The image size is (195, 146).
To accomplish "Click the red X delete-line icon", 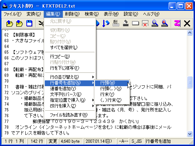I will (145, 23).
